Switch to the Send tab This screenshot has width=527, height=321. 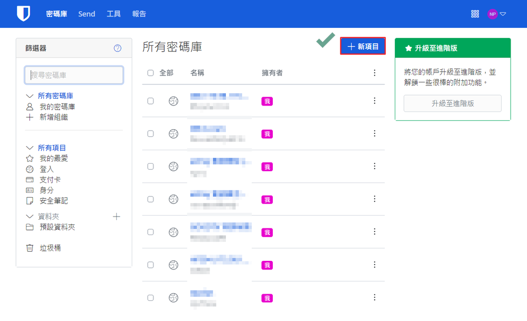(86, 14)
